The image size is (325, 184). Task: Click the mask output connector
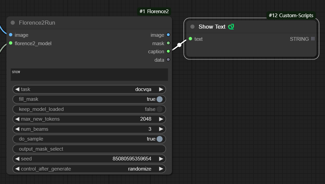[168, 43]
